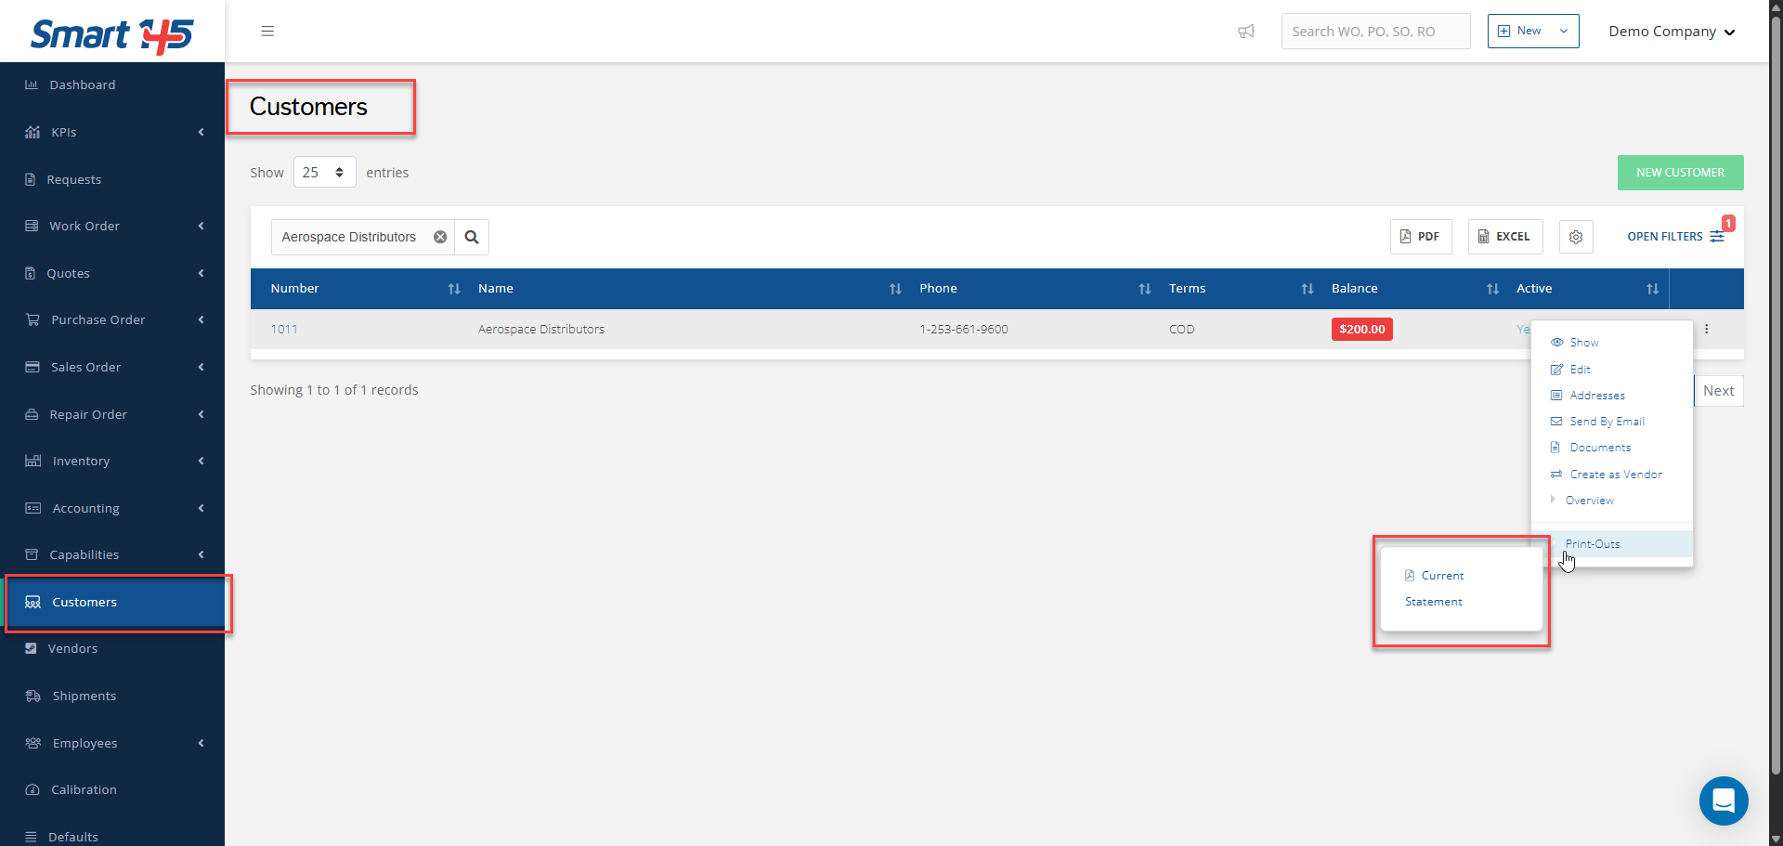Expand the Demo Company account menu
The width and height of the screenshot is (1783, 846).
1671,32
